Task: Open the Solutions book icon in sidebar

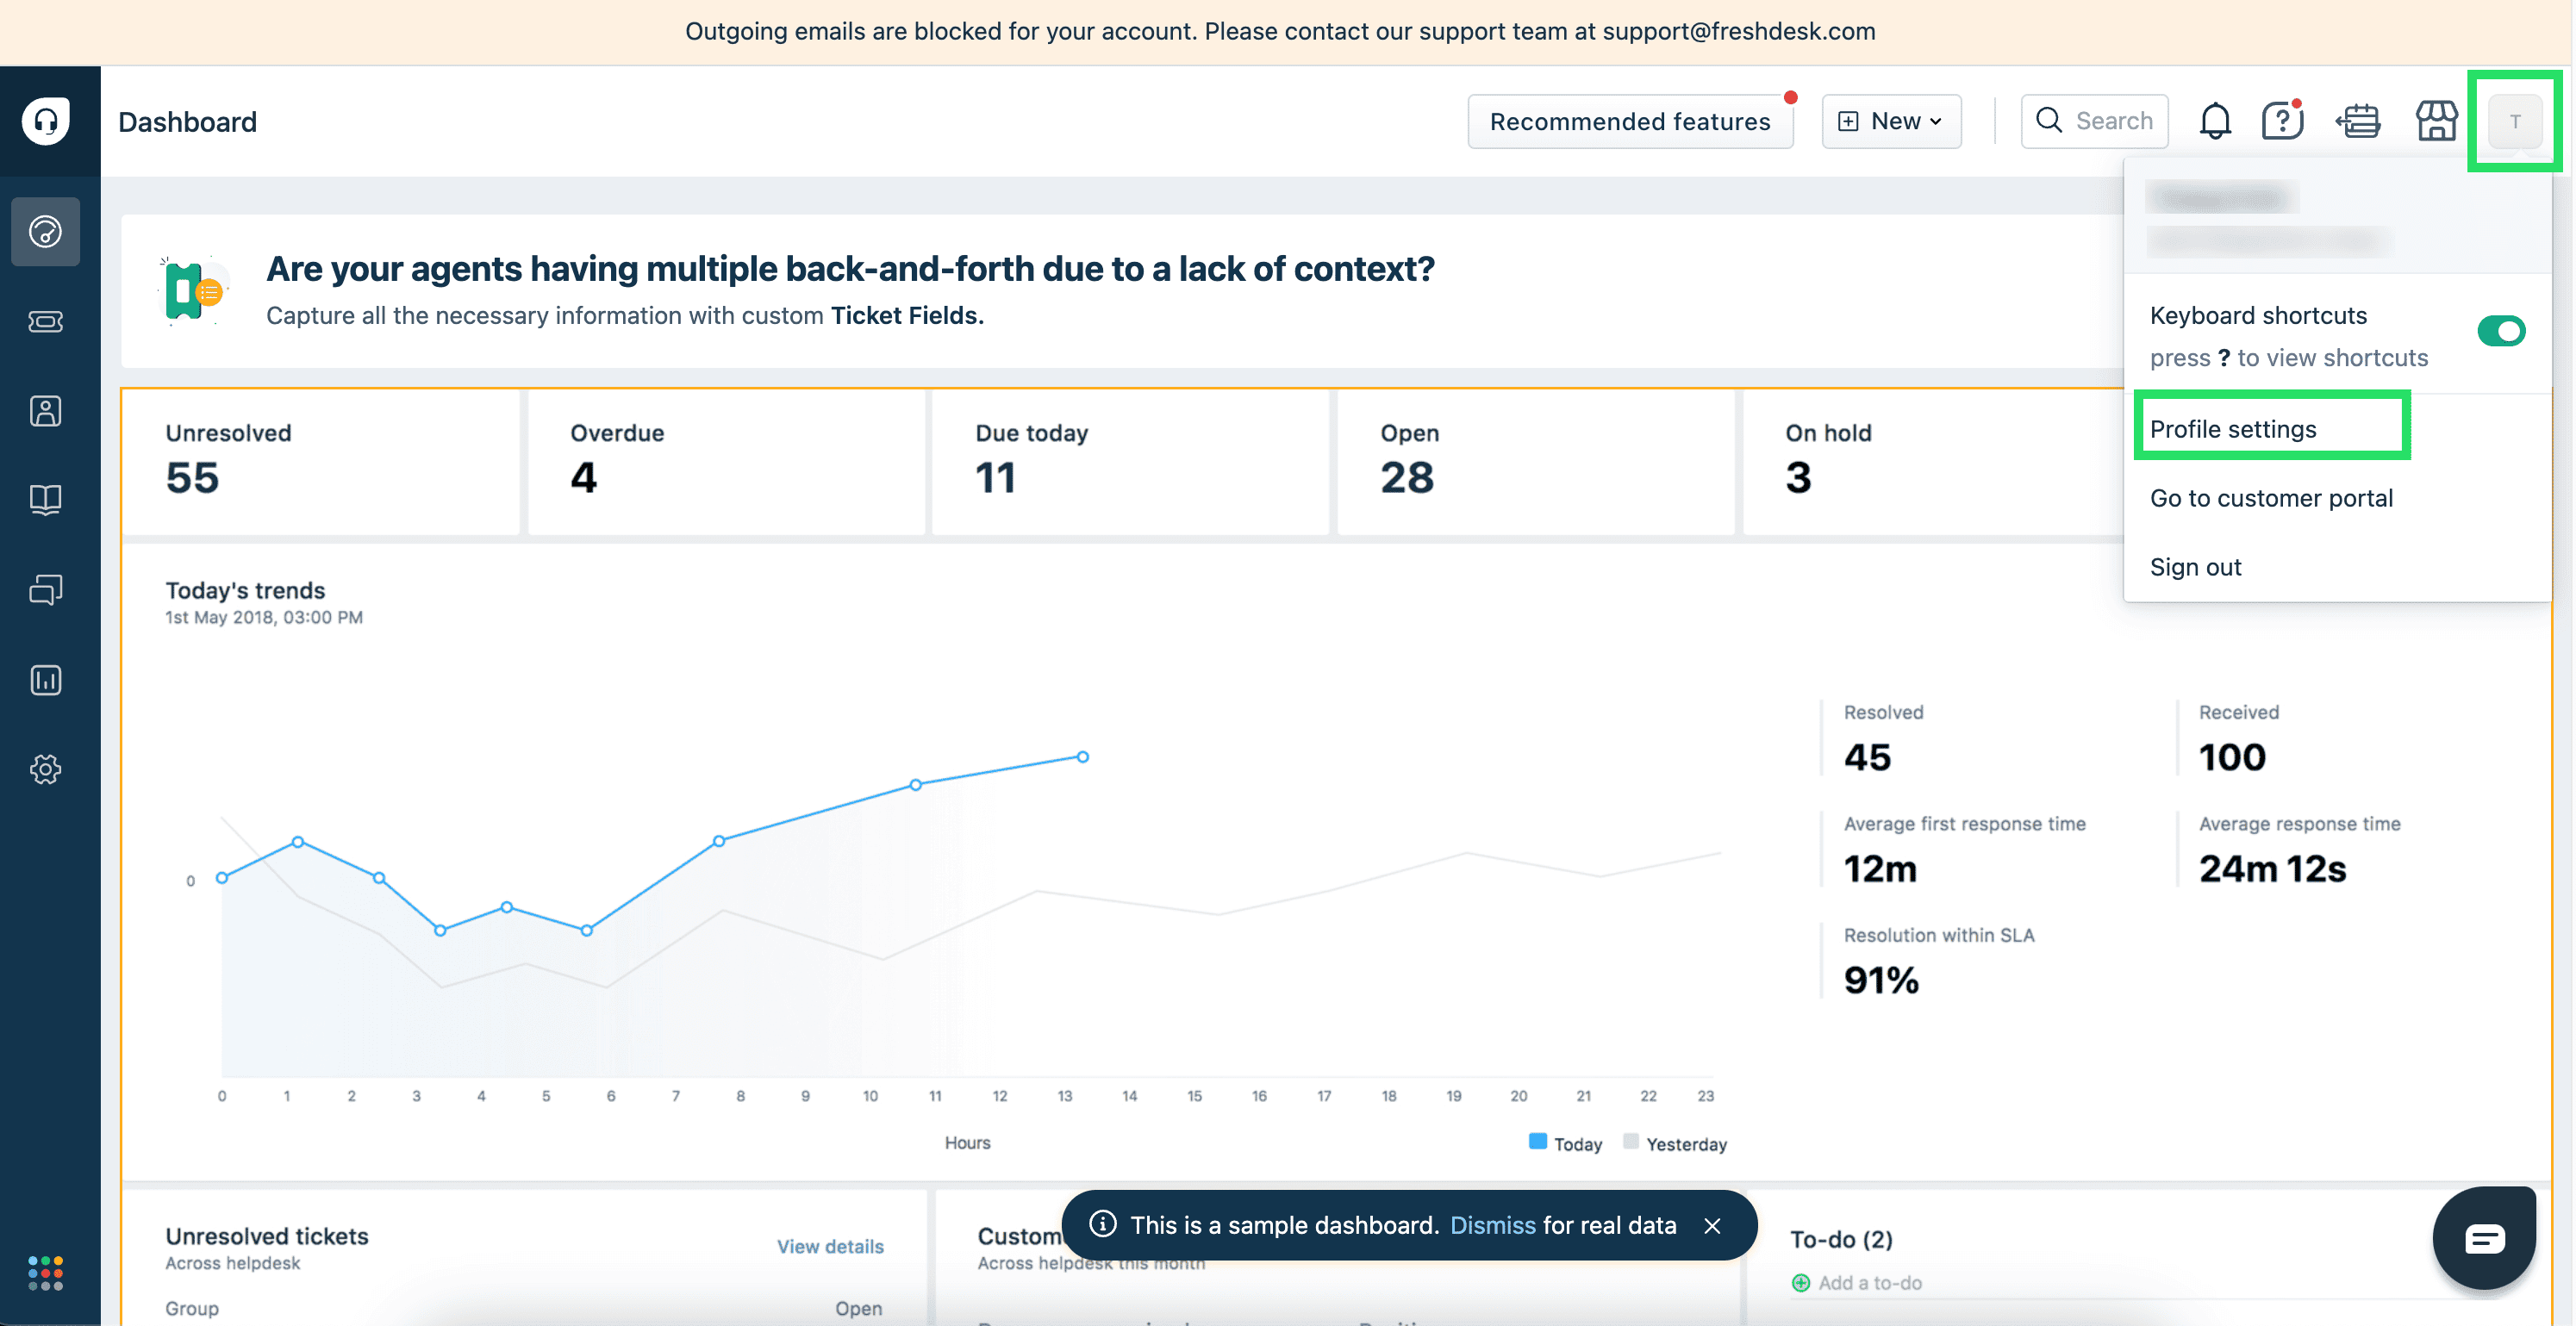Action: point(45,500)
